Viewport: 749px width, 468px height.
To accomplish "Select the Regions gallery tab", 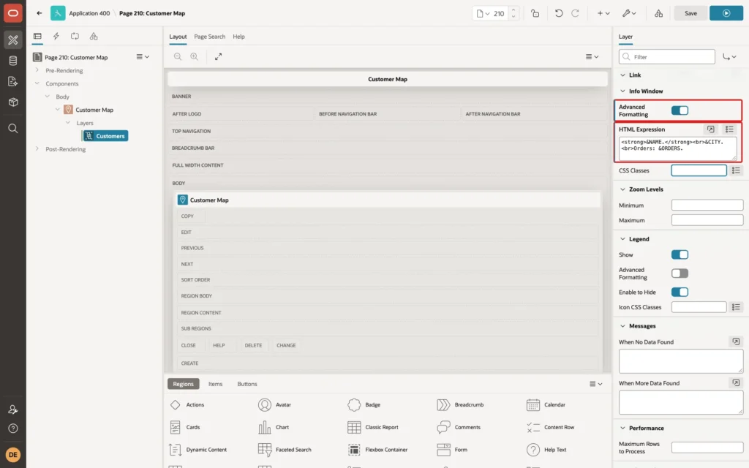I will [x=183, y=384].
